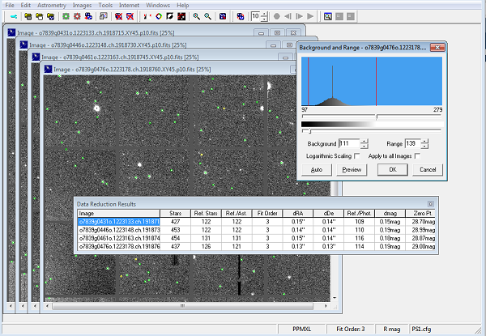
Task: Click the first gray square icon after magnifier window
Action: [x=339, y=16]
